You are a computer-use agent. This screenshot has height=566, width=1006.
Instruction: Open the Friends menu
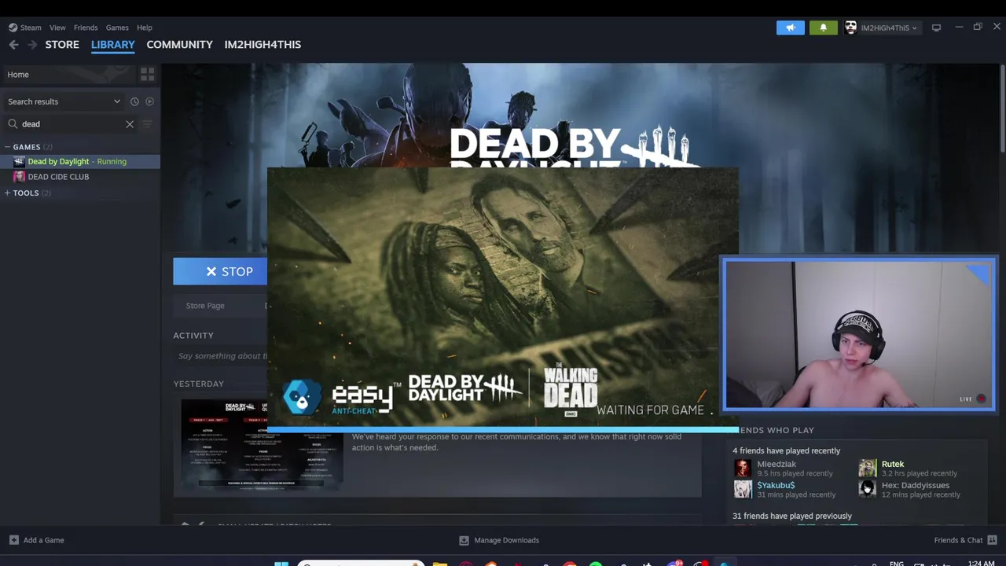click(x=86, y=28)
